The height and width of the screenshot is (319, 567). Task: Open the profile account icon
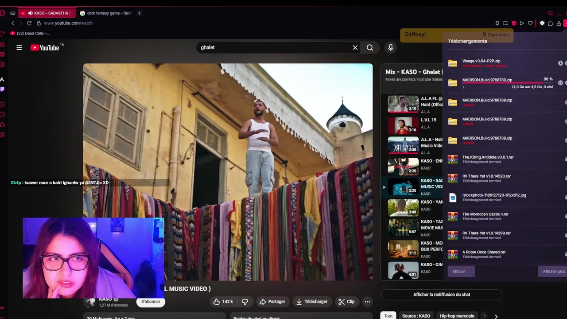tap(559, 23)
